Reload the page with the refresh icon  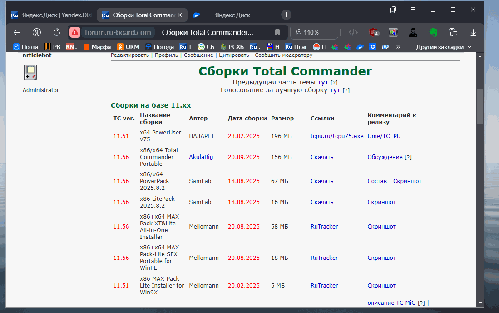pyautogui.click(x=57, y=32)
